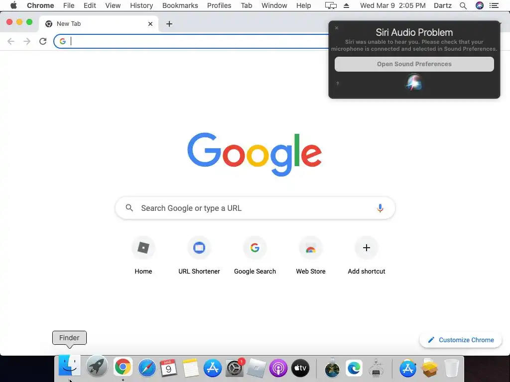Click the Customize Chrome button
Image resolution: width=510 pixels, height=382 pixels.
point(461,340)
